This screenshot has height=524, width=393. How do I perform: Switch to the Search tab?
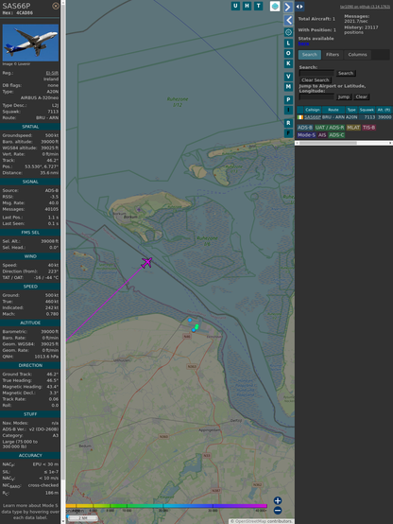pos(310,55)
